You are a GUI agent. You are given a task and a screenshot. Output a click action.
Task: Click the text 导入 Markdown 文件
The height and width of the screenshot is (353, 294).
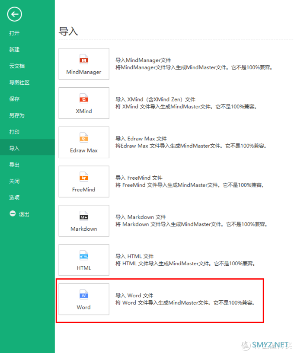pyautogui.click(x=141, y=217)
